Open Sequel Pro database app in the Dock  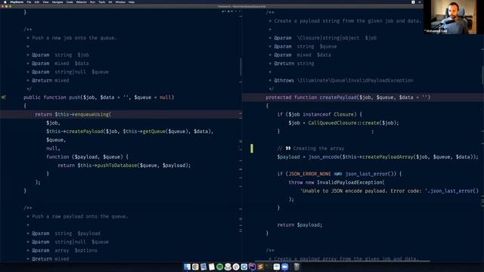pyautogui.click(x=228, y=267)
